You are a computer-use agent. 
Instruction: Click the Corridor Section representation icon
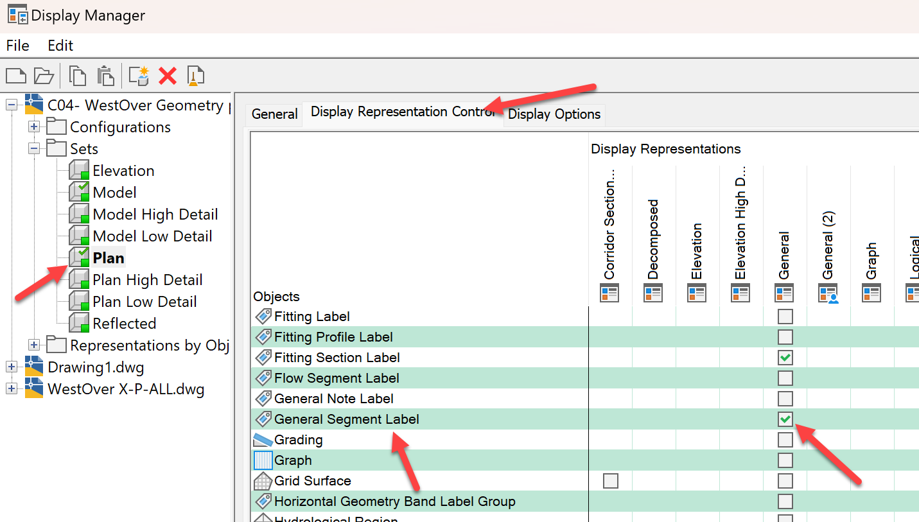click(x=609, y=293)
